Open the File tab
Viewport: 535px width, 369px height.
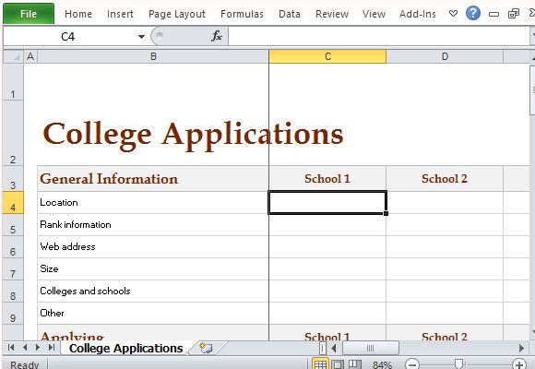(29, 14)
